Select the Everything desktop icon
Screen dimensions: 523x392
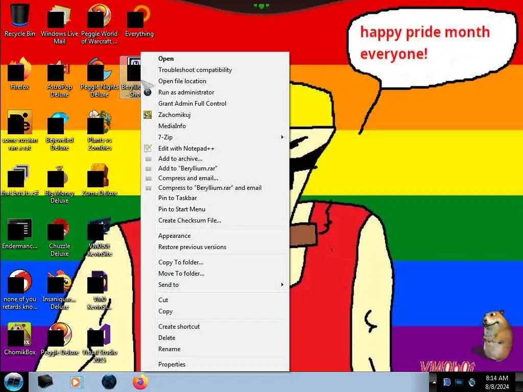tap(139, 20)
